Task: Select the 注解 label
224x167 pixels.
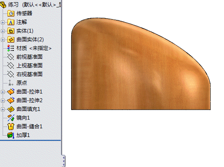Action: point(22,22)
